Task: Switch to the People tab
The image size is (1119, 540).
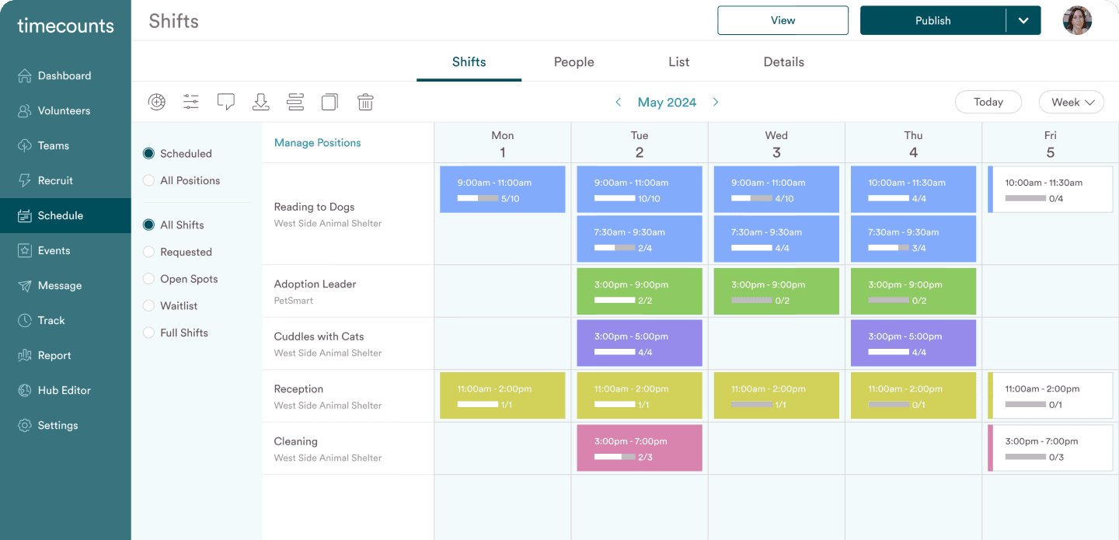Action: (573, 62)
